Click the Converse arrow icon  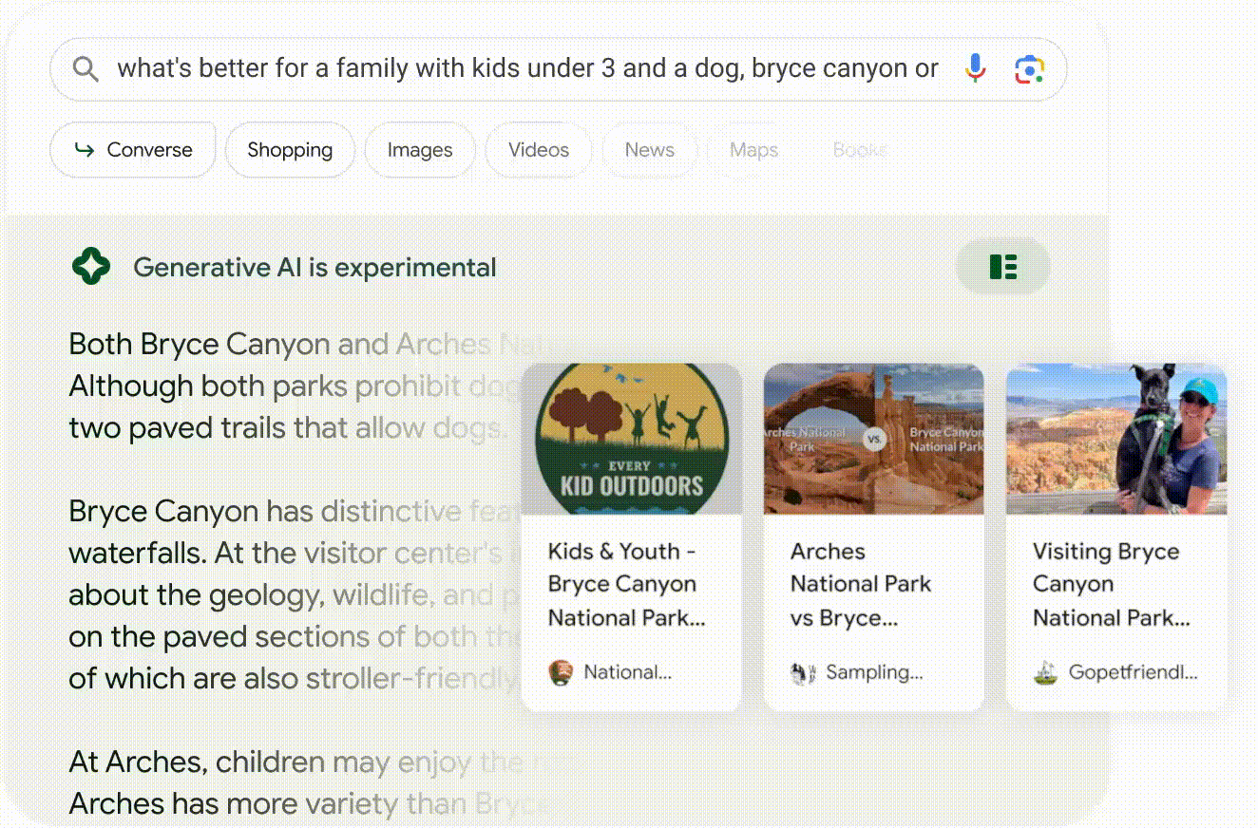[85, 150]
